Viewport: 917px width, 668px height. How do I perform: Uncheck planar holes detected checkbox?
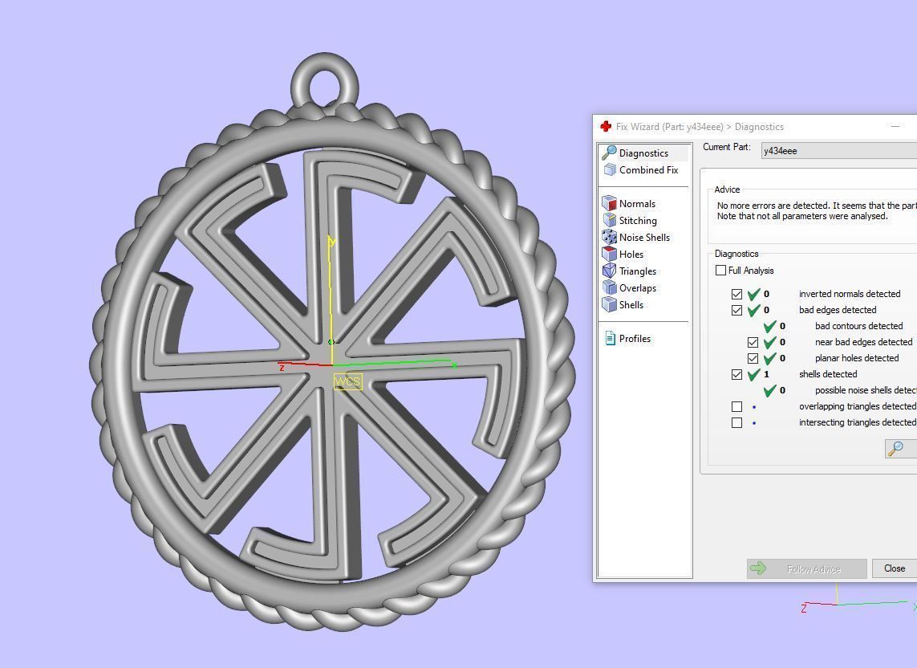[753, 358]
